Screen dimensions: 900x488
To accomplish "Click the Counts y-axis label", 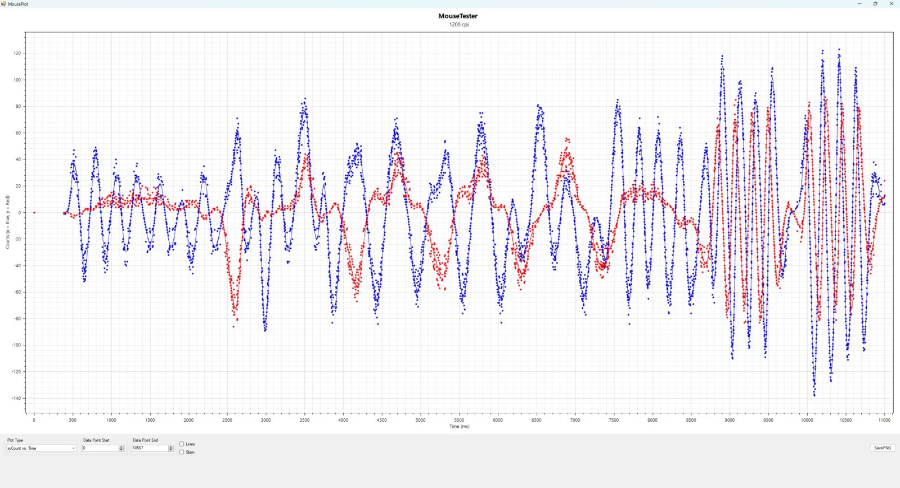I will pos(8,222).
